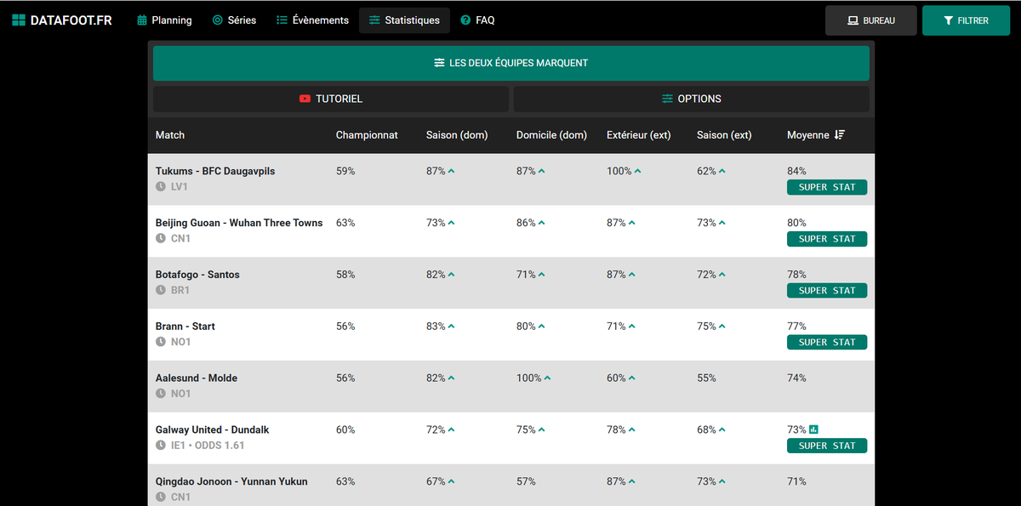The width and height of the screenshot is (1021, 506).
Task: Open the Séries menu
Action: pos(234,20)
